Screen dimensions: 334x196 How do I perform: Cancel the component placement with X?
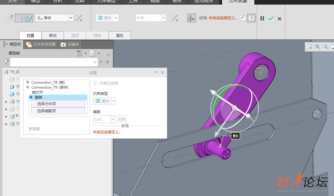(x=280, y=19)
